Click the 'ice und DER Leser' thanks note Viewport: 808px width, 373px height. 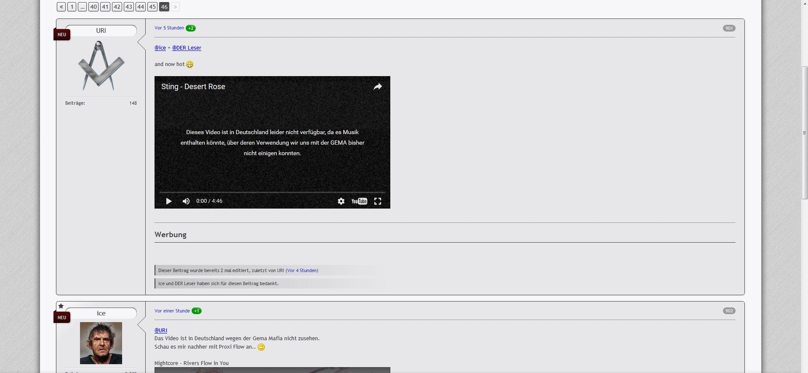[x=219, y=283]
